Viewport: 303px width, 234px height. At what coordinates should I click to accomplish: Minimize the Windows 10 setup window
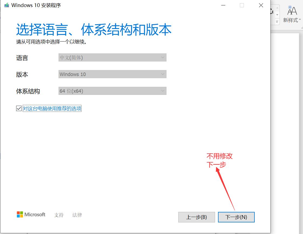point(223,5)
